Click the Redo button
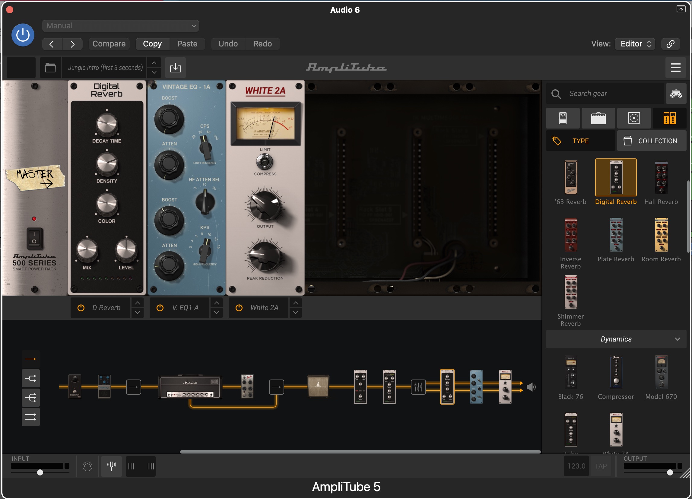The height and width of the screenshot is (499, 692). [262, 44]
